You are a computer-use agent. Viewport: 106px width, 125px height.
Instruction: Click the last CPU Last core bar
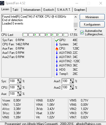pyautogui.click(x=66, y=35)
